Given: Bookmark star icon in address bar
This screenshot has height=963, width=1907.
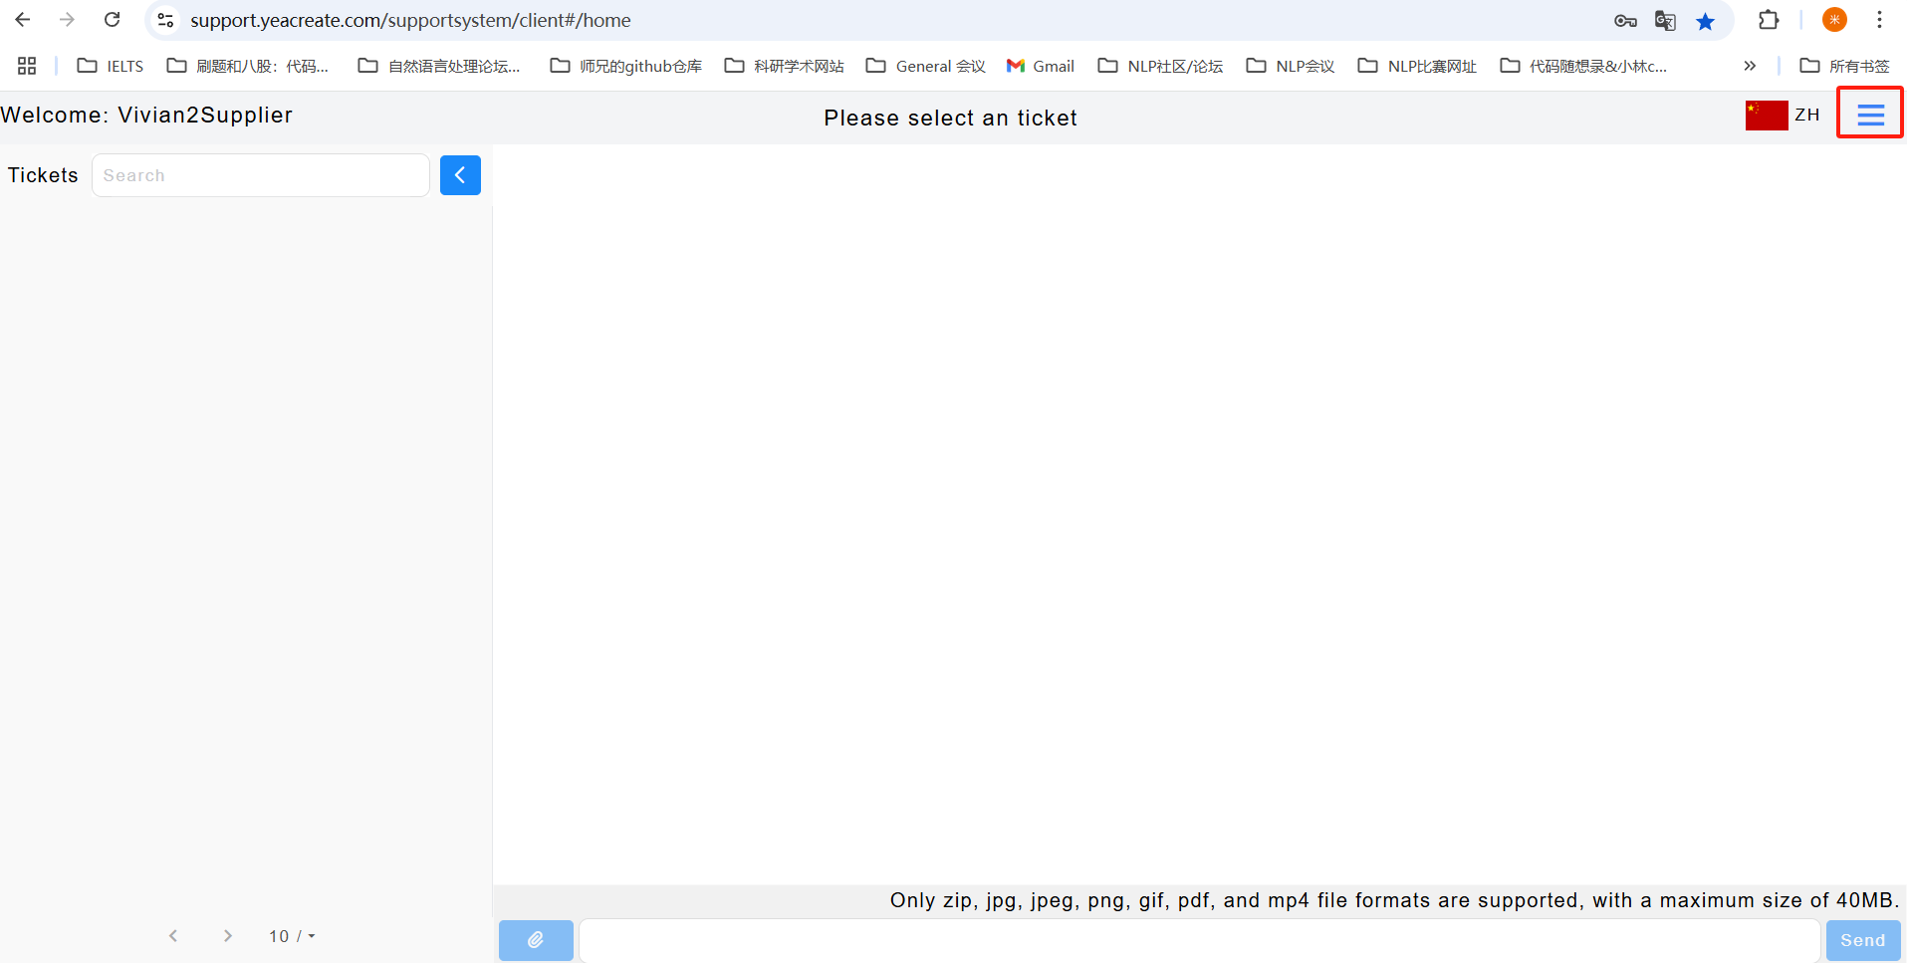Looking at the screenshot, I should (1705, 21).
